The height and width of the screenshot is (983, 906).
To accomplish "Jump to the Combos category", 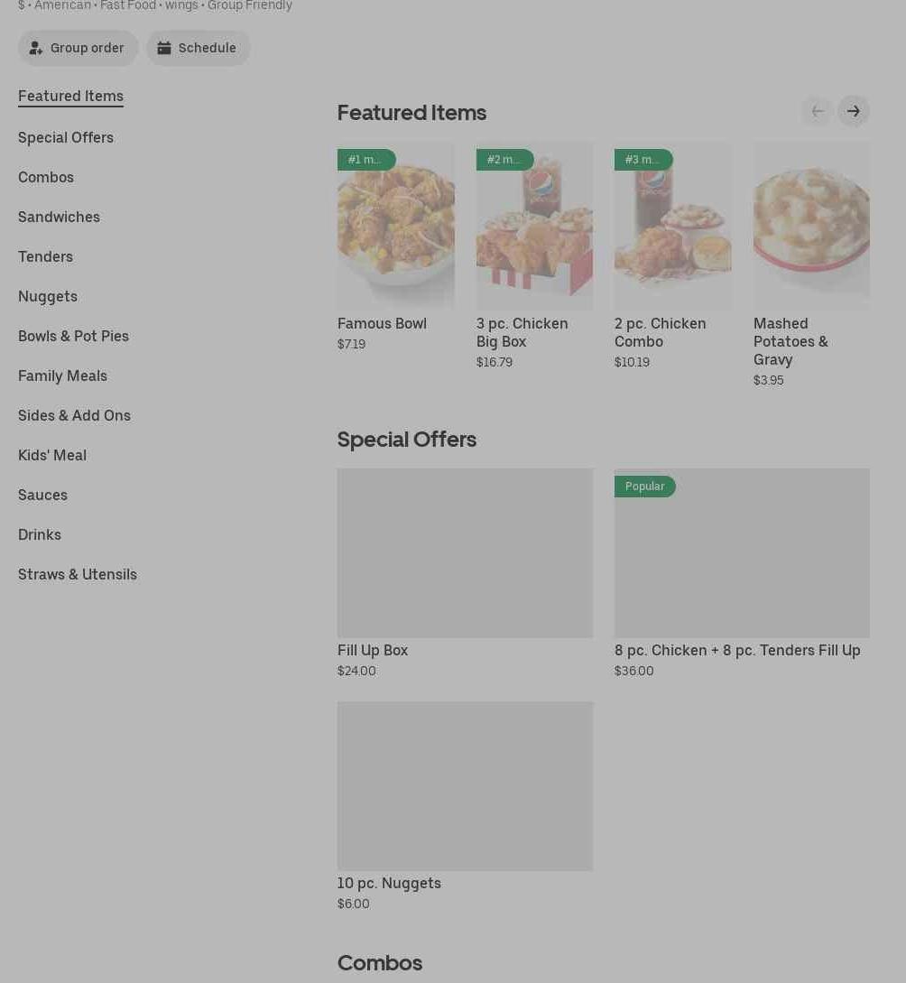I will pyautogui.click(x=46, y=177).
